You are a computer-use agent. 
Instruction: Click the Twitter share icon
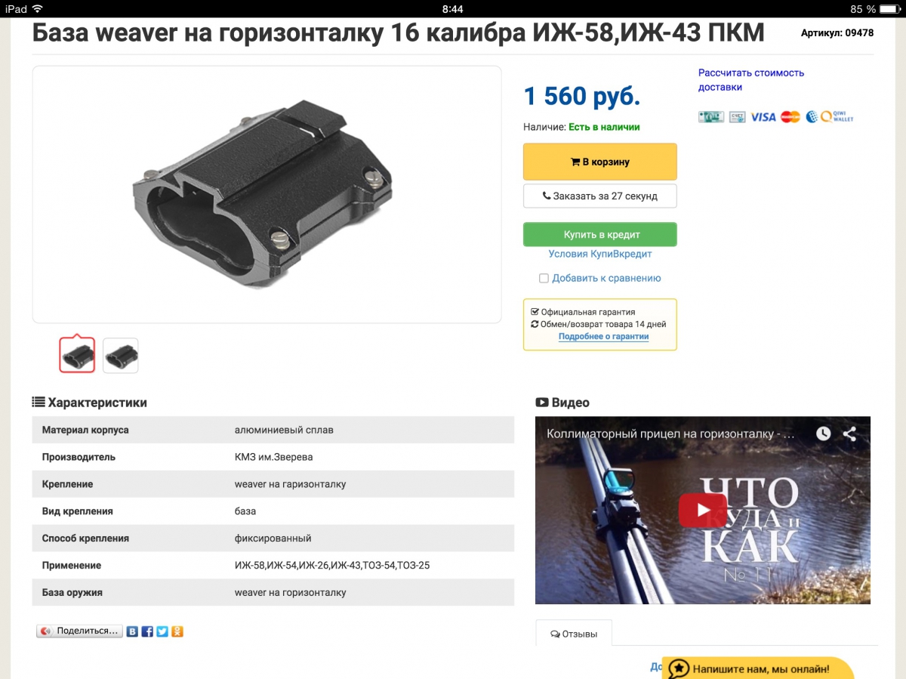tap(162, 631)
